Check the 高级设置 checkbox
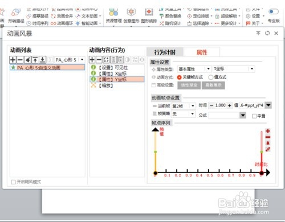285x222 pixels. pyautogui.click(x=153, y=85)
